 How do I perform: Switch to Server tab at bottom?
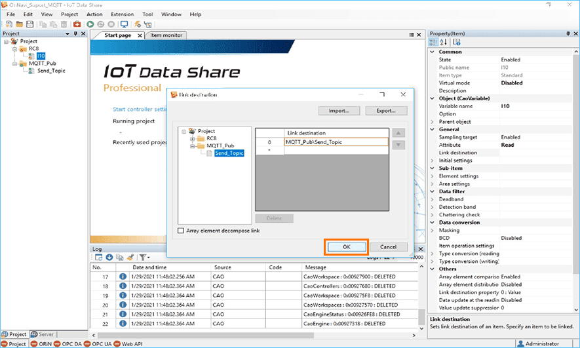coord(43,334)
